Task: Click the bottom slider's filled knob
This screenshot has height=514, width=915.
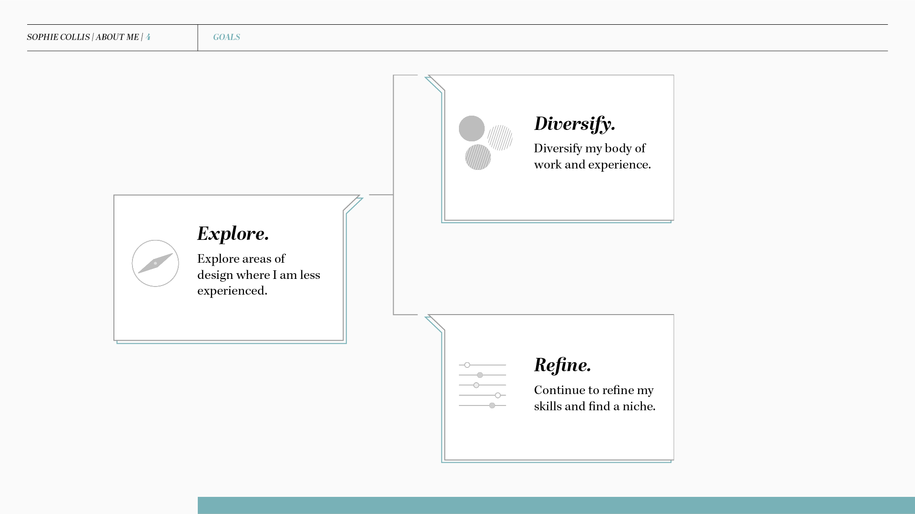Action: click(492, 405)
